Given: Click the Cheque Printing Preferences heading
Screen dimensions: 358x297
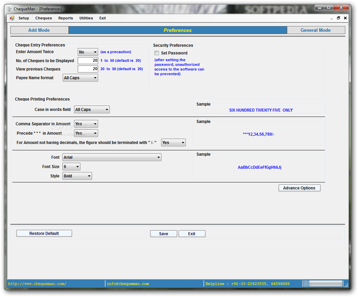Looking at the screenshot, I should point(42,99).
